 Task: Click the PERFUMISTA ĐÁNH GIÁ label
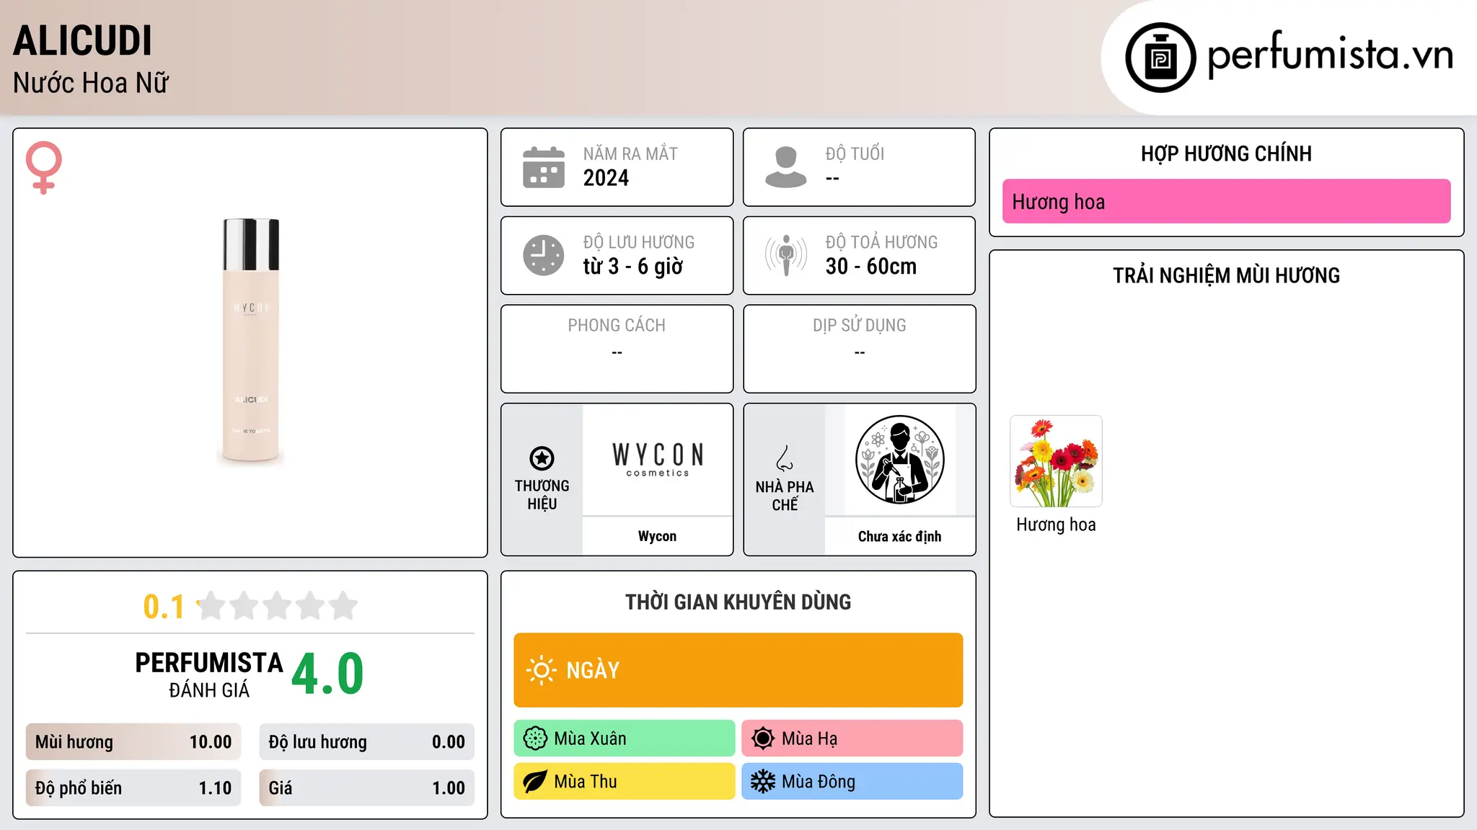(209, 675)
